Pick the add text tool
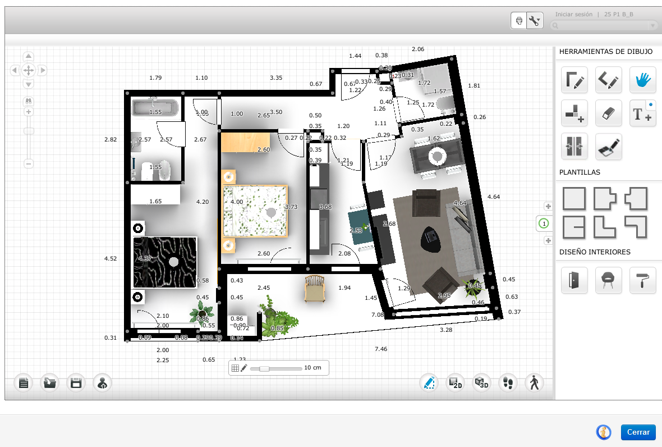This screenshot has height=447, width=662. 642,113
